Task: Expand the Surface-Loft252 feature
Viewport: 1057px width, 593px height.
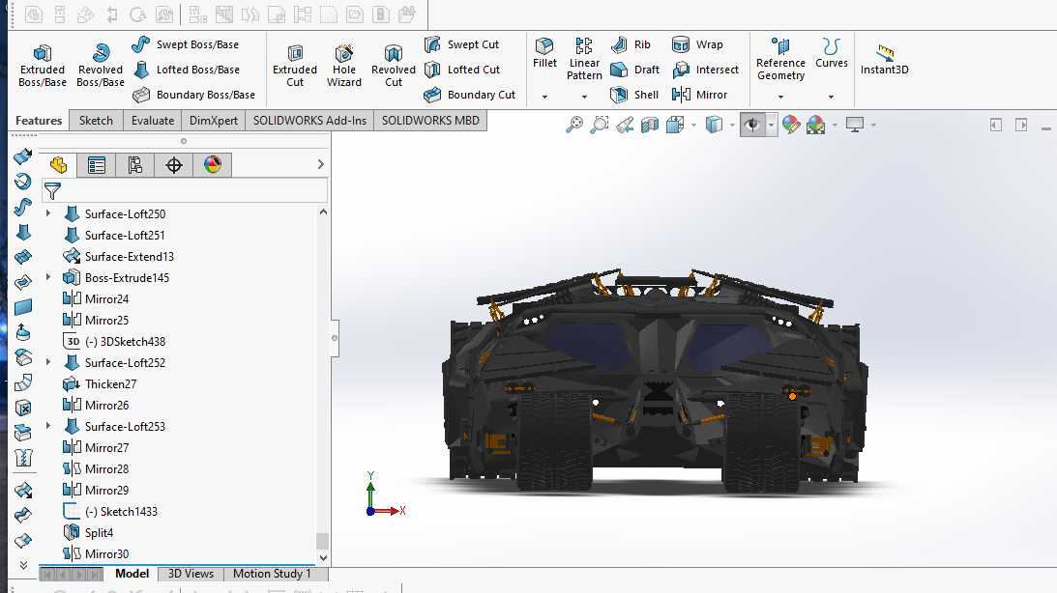Action: [47, 362]
